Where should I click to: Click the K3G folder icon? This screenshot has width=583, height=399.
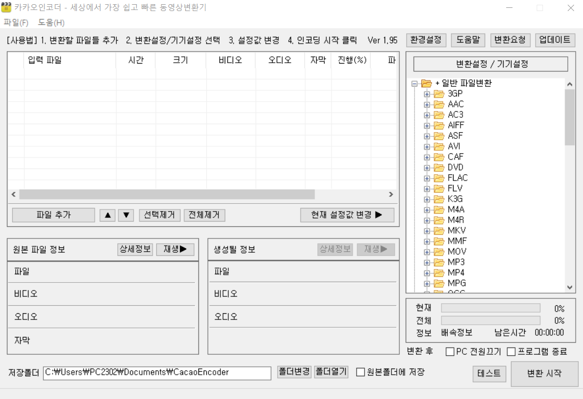439,199
